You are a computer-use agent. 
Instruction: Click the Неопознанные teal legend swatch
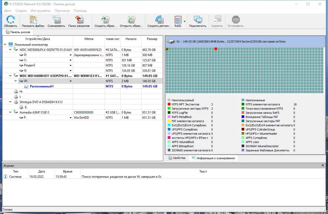243,100
